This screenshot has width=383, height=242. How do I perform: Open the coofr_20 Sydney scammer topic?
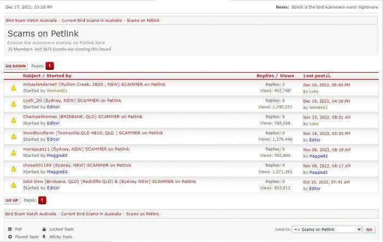(72, 101)
